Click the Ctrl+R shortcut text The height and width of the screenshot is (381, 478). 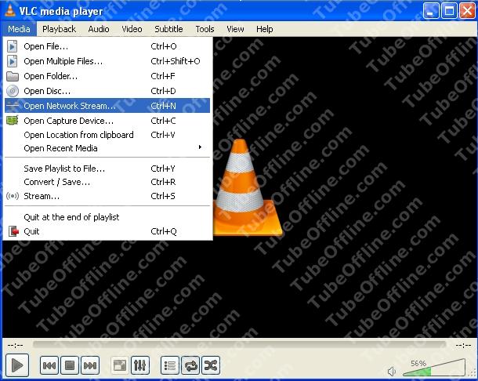pyautogui.click(x=163, y=182)
